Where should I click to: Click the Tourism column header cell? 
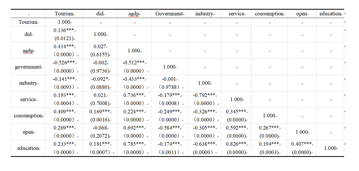pos(64,14)
